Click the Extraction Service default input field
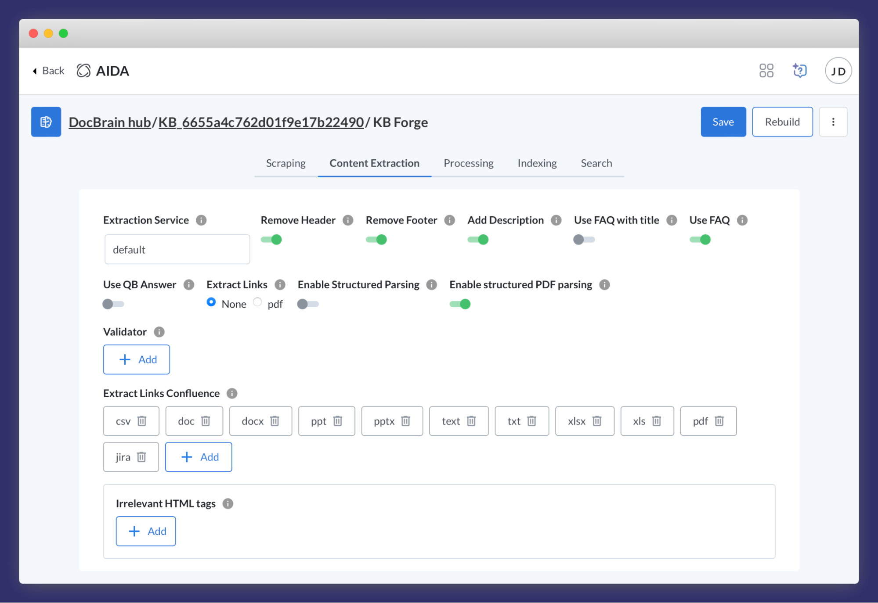878x603 pixels. tap(177, 249)
